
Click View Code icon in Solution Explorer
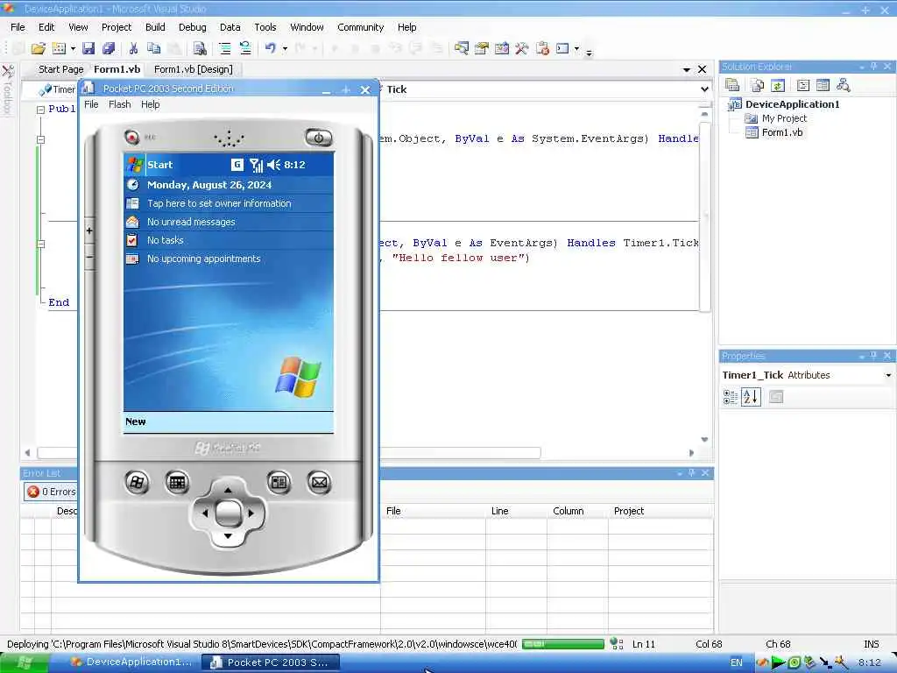tap(803, 86)
